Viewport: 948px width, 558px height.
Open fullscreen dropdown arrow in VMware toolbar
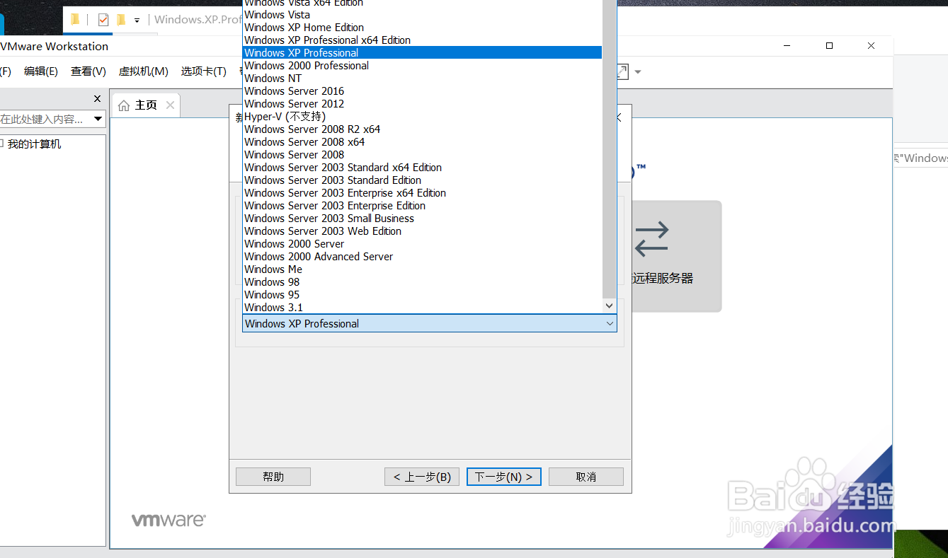click(x=637, y=71)
